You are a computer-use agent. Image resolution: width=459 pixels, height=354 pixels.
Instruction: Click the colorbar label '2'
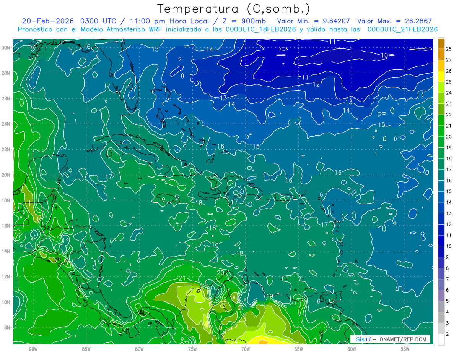pyautogui.click(x=448, y=334)
